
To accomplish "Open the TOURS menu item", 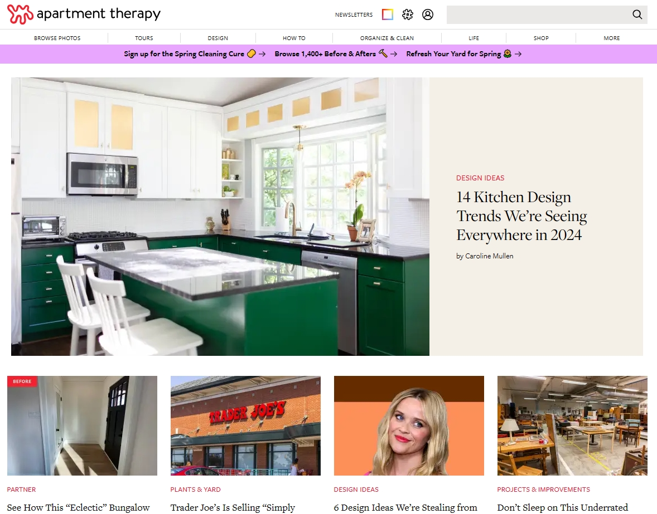I will point(144,38).
